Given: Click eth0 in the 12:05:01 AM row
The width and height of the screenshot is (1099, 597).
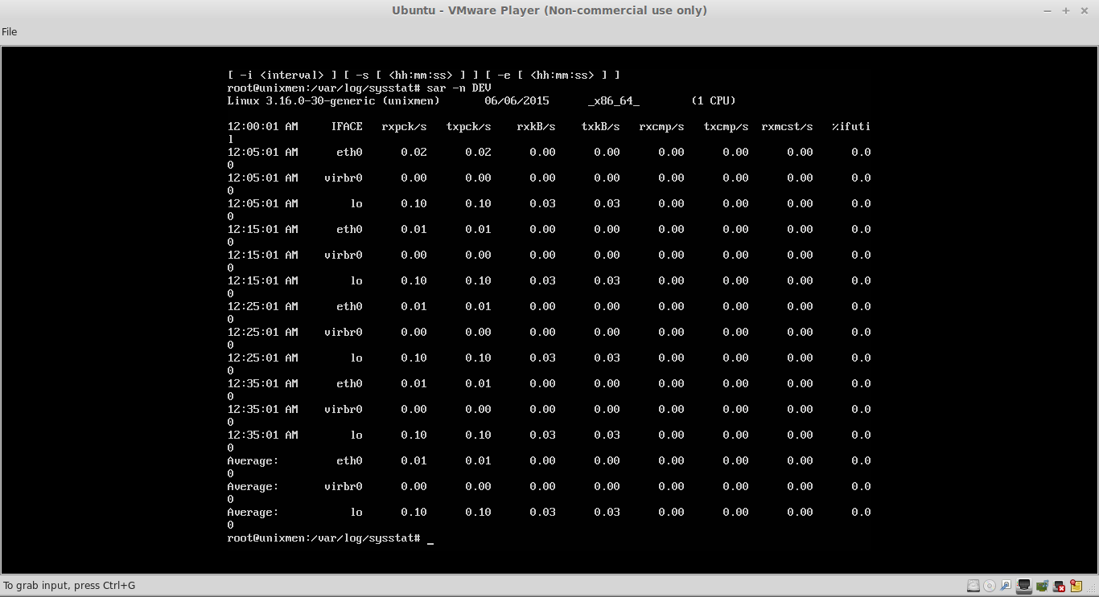Looking at the screenshot, I should pyautogui.click(x=350, y=152).
